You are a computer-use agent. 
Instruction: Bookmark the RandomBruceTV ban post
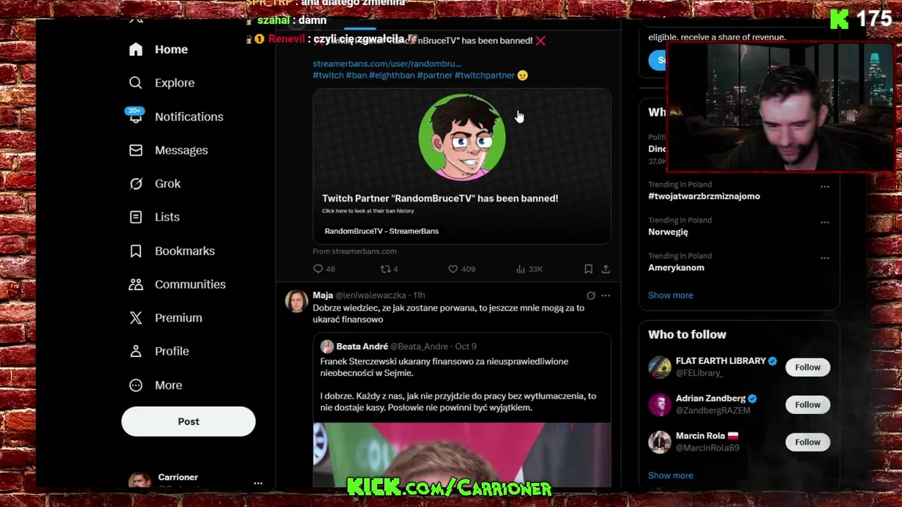[588, 269]
